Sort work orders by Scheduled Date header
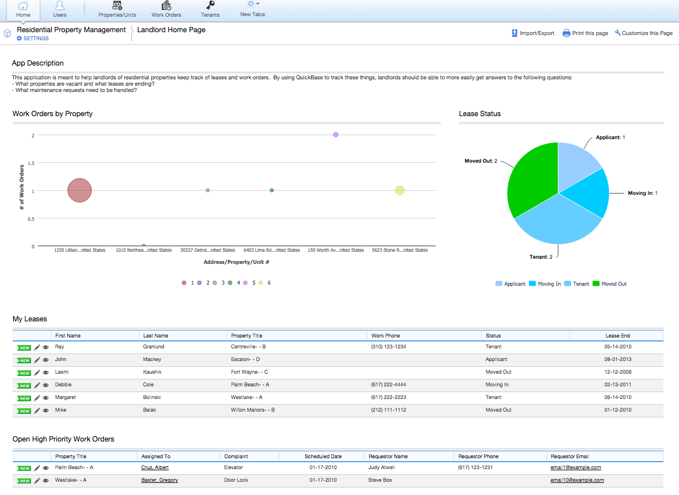 click(x=323, y=456)
